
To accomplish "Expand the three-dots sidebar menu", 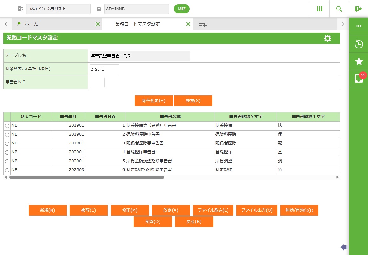I will [359, 26].
